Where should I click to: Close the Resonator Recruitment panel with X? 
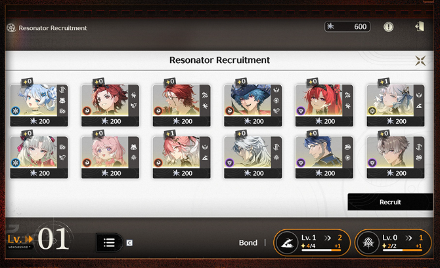(420, 60)
